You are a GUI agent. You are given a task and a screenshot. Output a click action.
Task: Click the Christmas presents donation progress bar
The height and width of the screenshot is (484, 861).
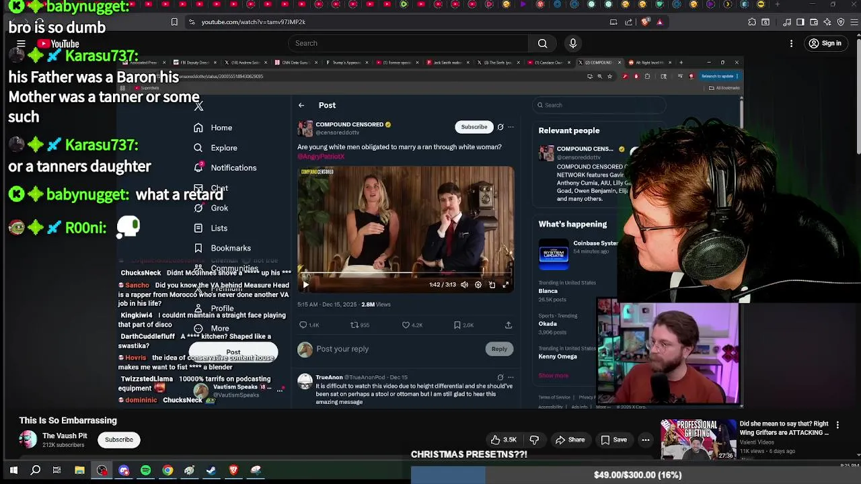click(x=636, y=475)
